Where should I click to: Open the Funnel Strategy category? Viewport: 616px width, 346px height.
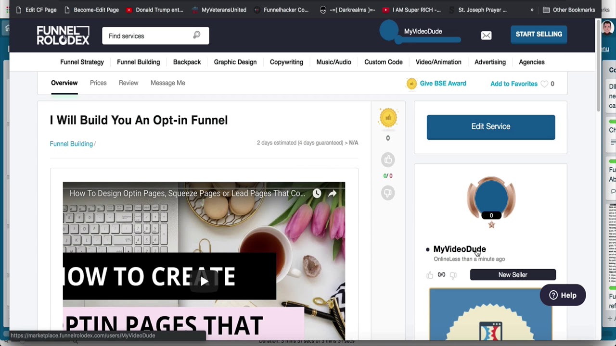[x=82, y=62]
